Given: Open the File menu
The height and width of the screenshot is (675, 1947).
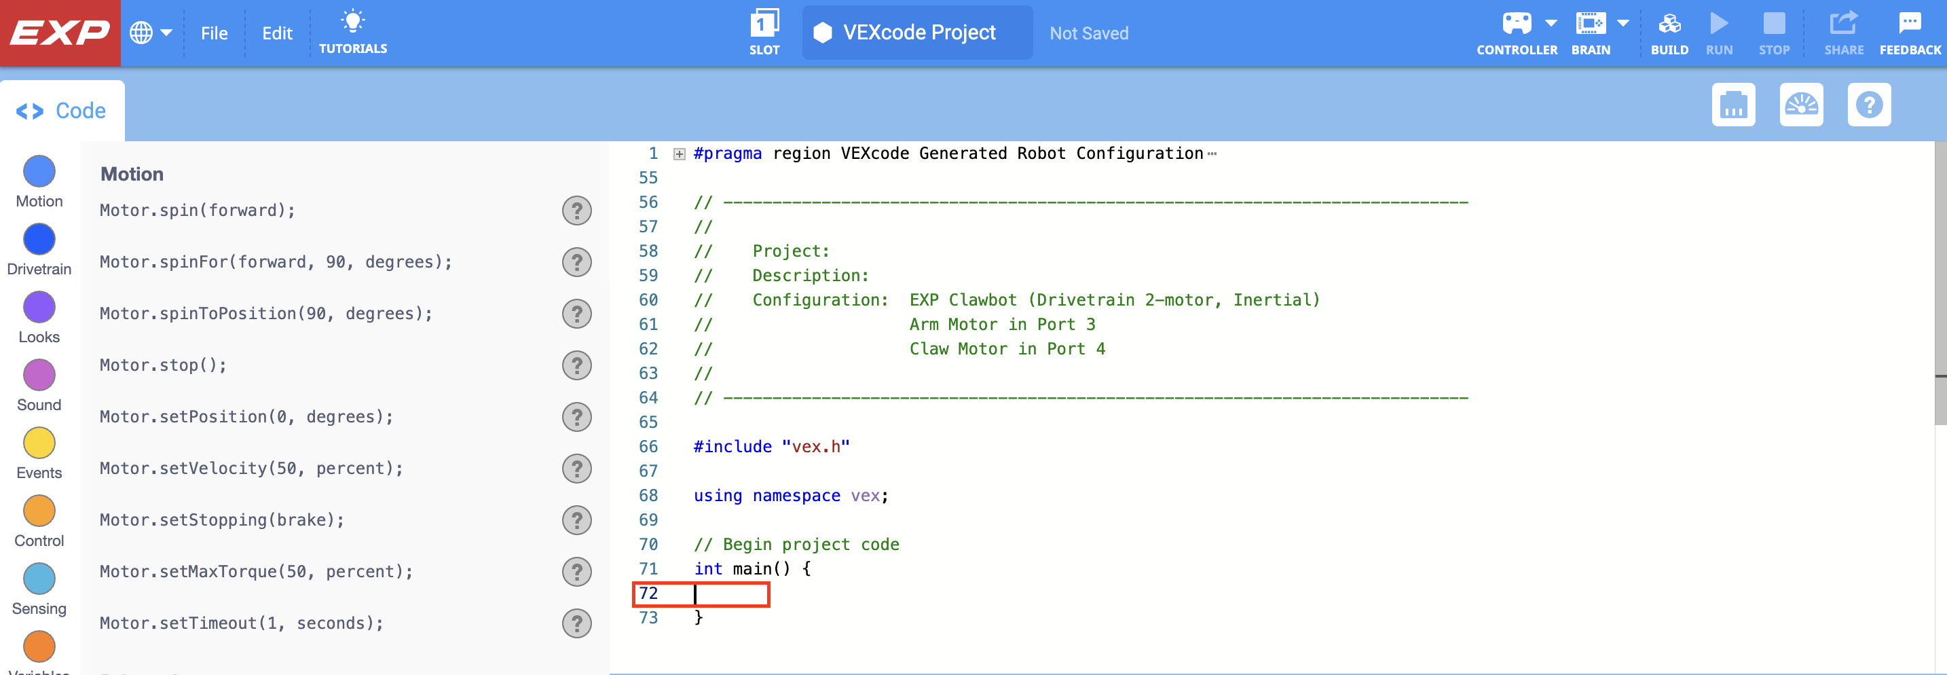Looking at the screenshot, I should click(215, 33).
